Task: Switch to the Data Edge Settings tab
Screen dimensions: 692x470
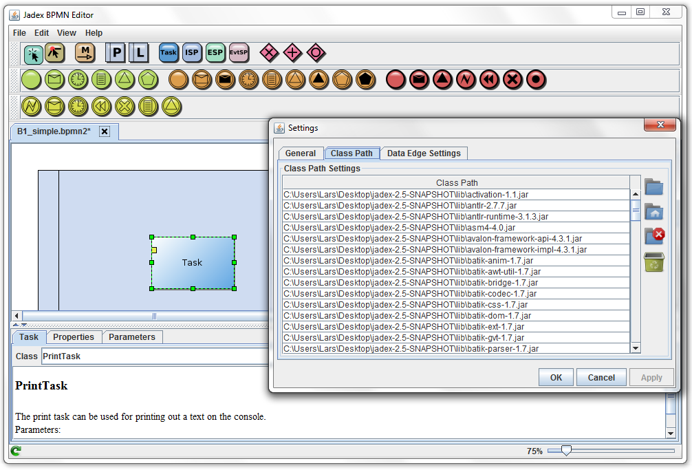Action: pyautogui.click(x=424, y=153)
